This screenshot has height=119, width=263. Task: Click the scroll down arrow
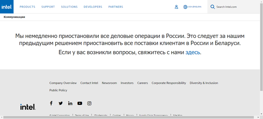pyautogui.click(x=261, y=114)
